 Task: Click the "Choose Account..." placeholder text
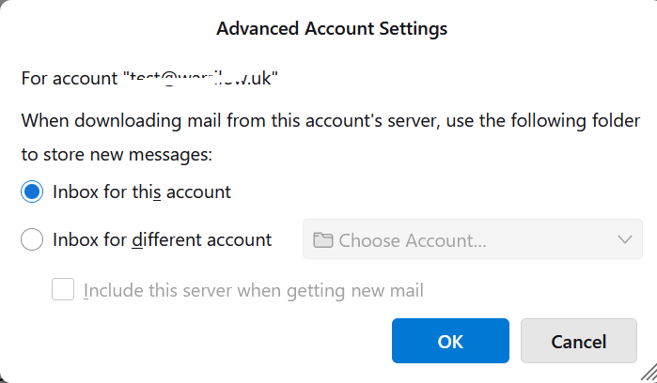(413, 240)
